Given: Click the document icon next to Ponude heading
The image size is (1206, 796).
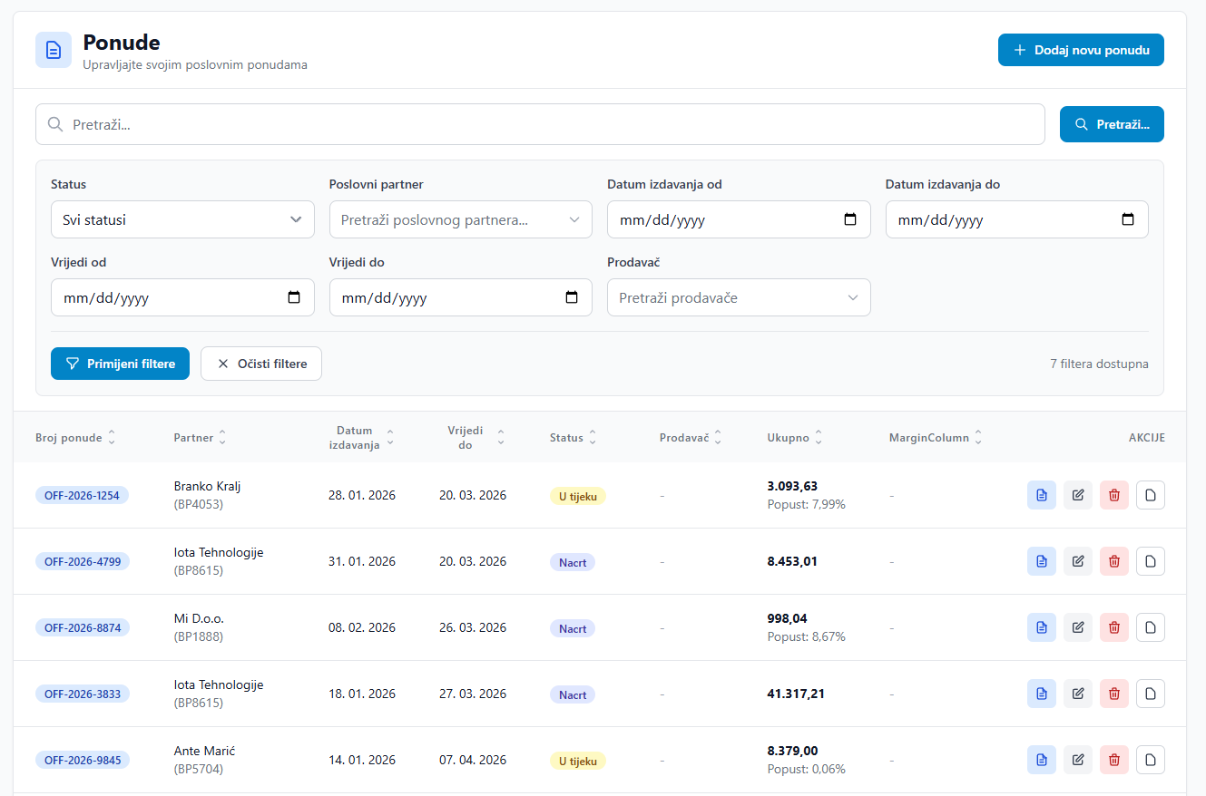Looking at the screenshot, I should [54, 50].
